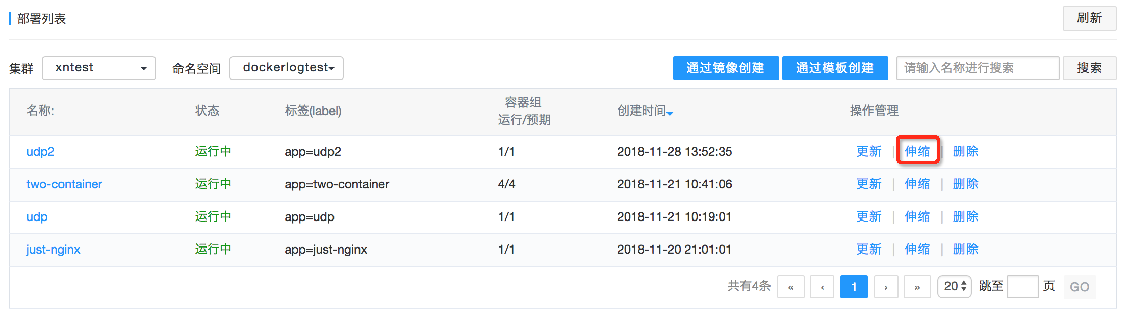This screenshot has height=330, width=1129.
Task: Open the udp2 deployment details
Action: coord(40,151)
